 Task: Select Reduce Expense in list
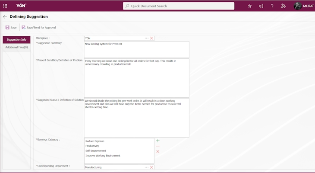pyautogui.click(x=95, y=141)
